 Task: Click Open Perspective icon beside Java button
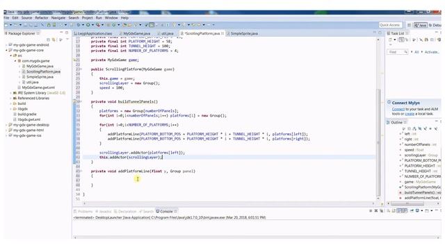pos(409,25)
